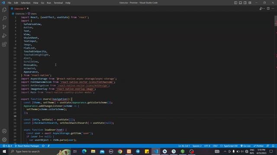Open Customize Layout icon
Screen dimensions: 277x155
pyautogui.click(x=250, y=3)
